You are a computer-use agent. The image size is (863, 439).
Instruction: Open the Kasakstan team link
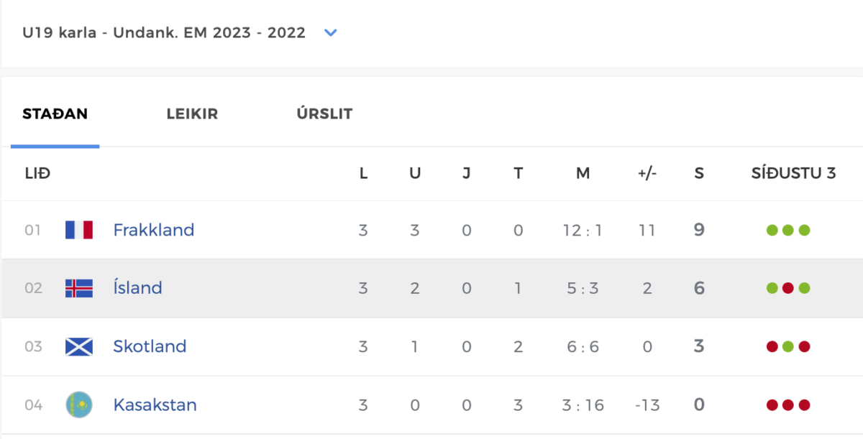click(x=155, y=405)
